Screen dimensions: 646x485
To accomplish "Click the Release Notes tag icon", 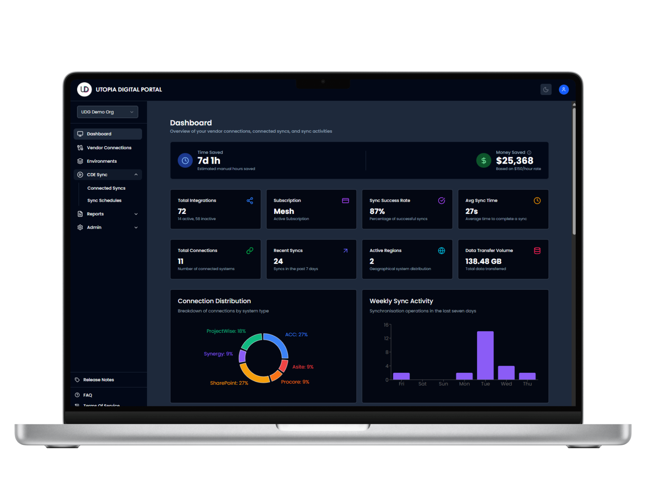I will [x=77, y=380].
